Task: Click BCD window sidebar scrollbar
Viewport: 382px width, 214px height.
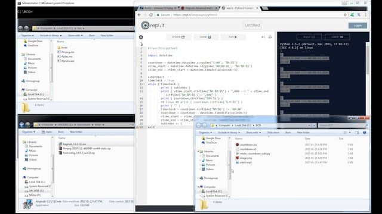Action: pyautogui.click(x=229, y=165)
